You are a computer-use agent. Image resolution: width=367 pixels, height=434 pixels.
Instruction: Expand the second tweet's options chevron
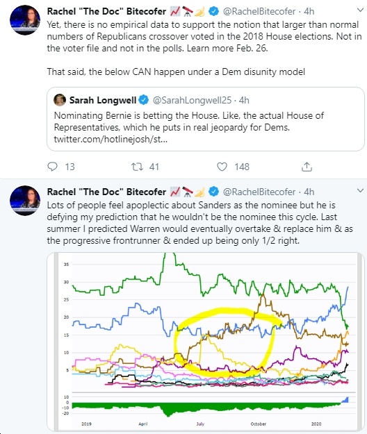click(x=360, y=190)
